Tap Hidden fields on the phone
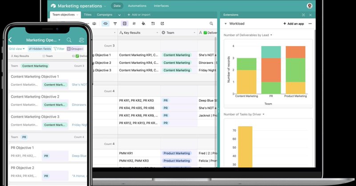Viewport: 356px width, 186px height. point(40,49)
